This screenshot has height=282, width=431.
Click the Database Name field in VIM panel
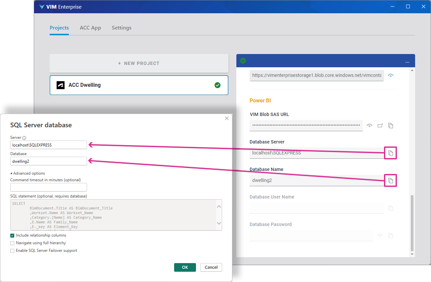pyautogui.click(x=317, y=181)
